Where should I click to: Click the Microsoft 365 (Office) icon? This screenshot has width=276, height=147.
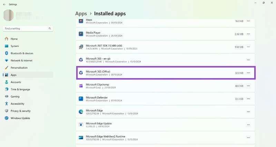[81, 73]
